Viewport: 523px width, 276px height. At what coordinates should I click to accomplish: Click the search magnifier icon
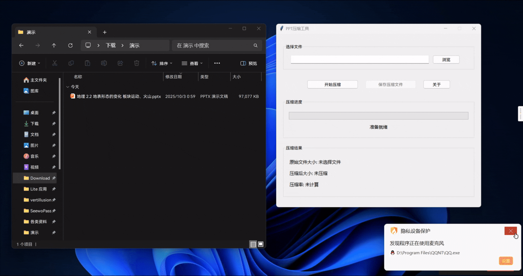255,46
